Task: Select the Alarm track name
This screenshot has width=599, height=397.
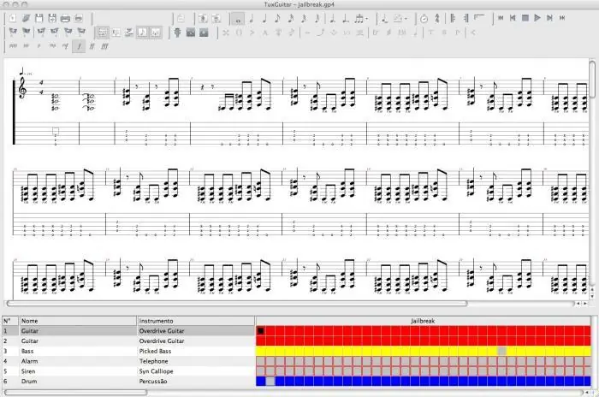Action: [29, 361]
